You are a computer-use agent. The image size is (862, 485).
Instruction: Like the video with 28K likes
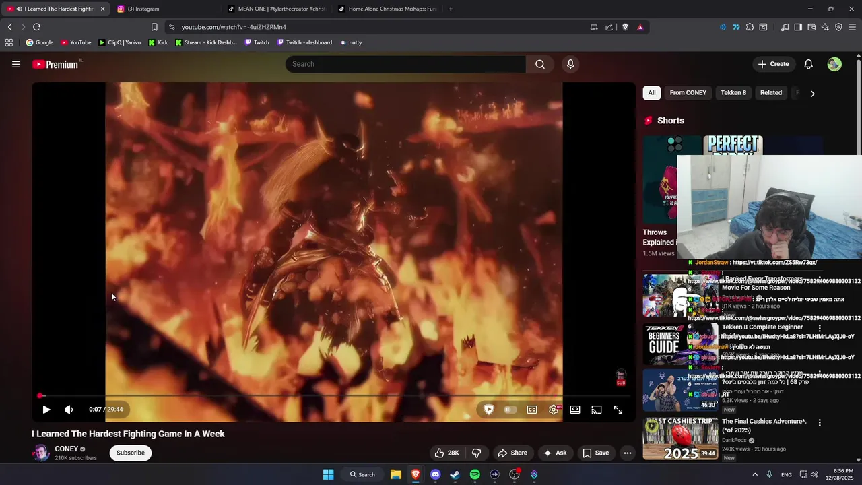pyautogui.click(x=446, y=453)
